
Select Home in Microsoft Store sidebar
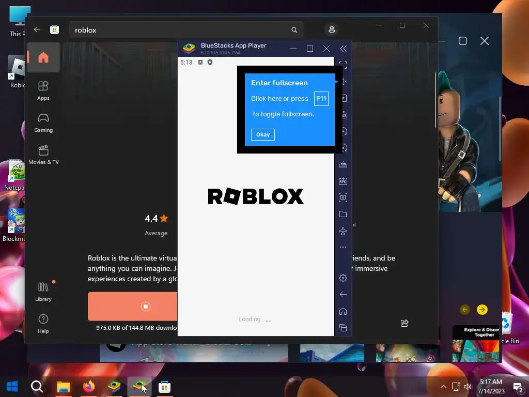point(43,57)
